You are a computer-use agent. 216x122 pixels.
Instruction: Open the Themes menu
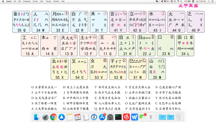[48, 1]
